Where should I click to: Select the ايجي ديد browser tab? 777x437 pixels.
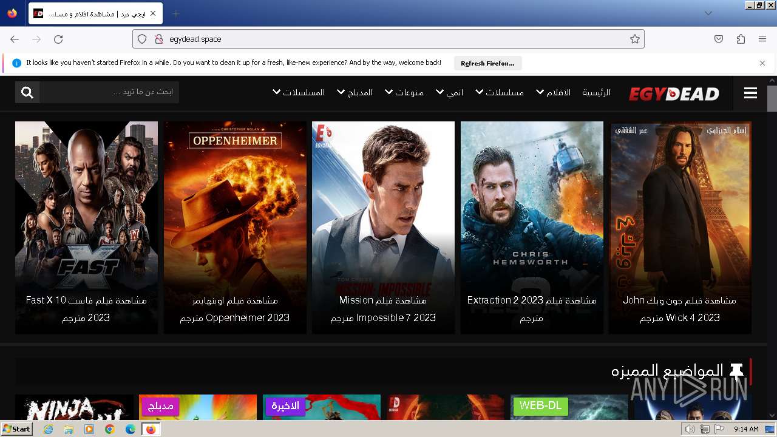coord(95,13)
